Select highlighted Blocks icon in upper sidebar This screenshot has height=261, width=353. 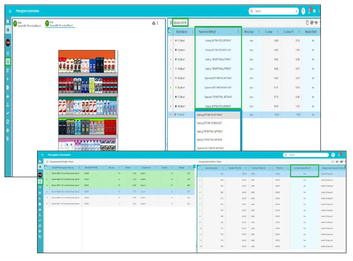click(x=8, y=62)
